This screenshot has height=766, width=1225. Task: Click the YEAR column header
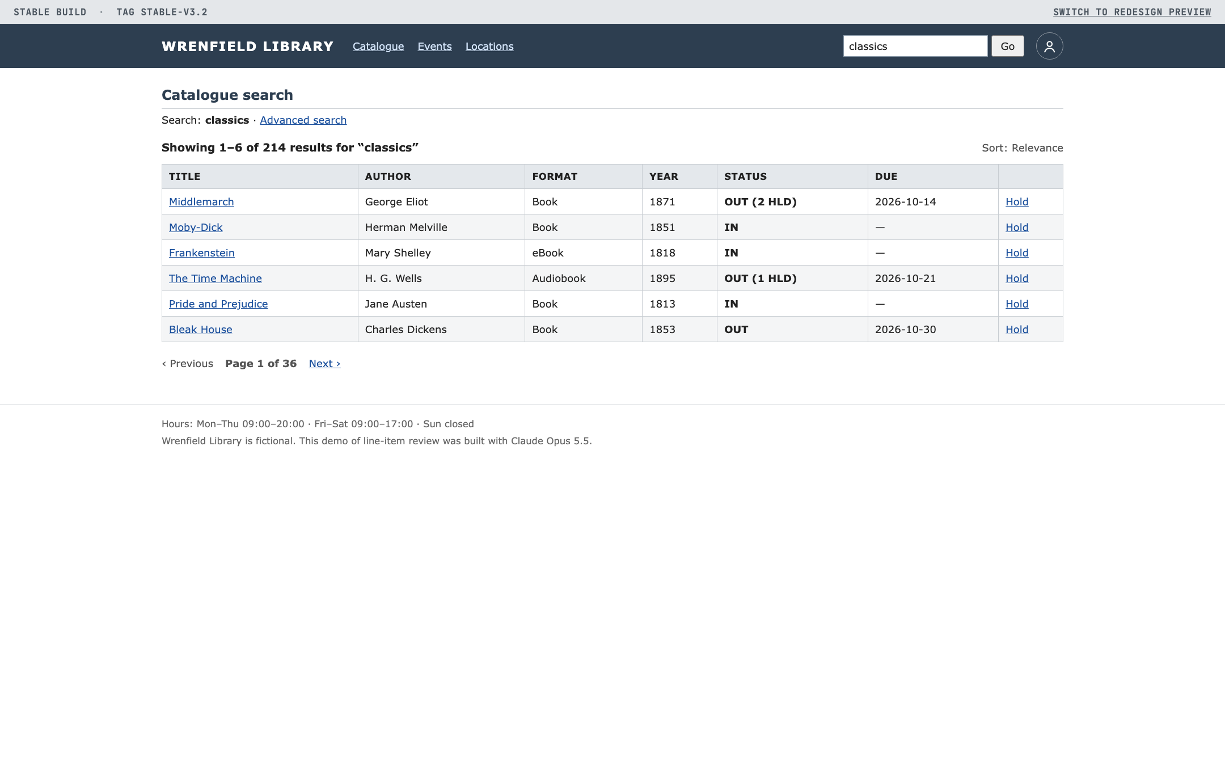pos(679,176)
